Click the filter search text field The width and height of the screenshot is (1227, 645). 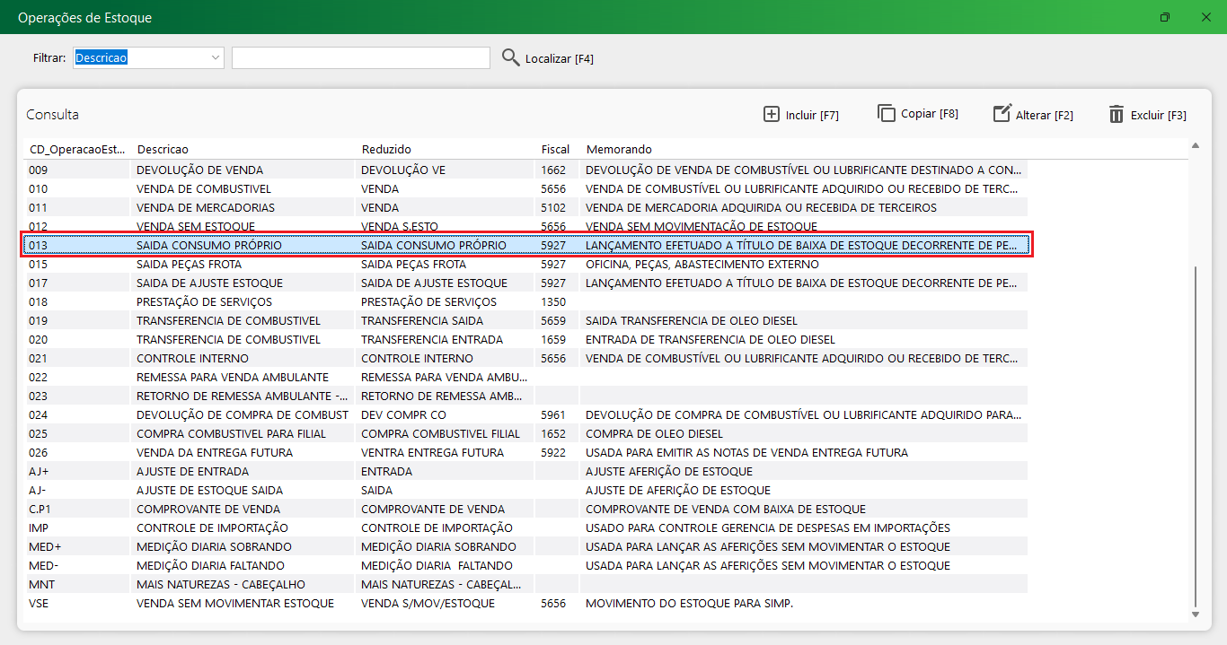coord(360,58)
